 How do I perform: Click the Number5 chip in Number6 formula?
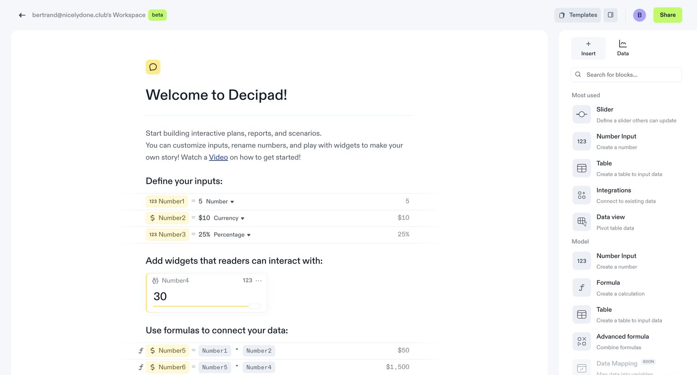tap(215, 367)
